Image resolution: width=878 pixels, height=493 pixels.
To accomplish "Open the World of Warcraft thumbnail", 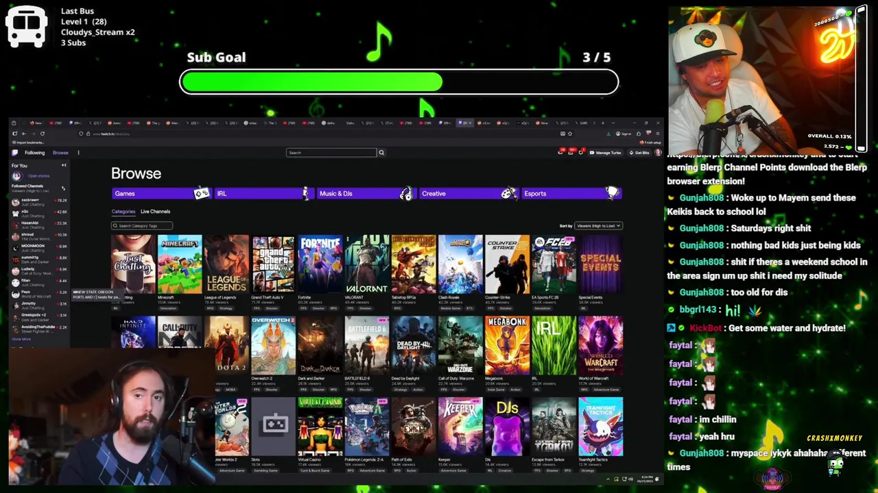I will click(x=600, y=346).
